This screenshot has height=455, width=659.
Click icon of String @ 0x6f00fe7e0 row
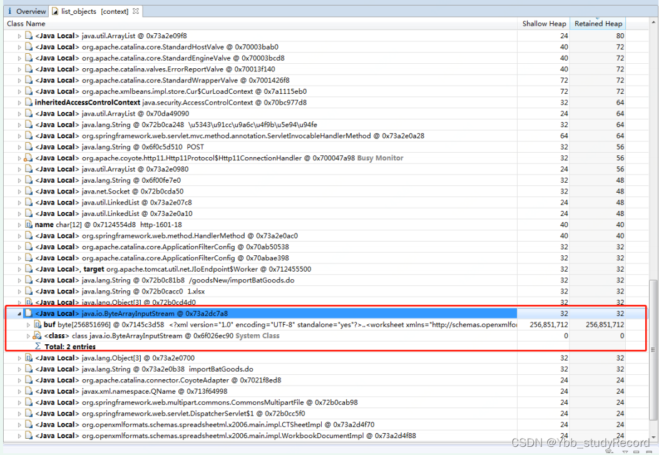point(29,180)
